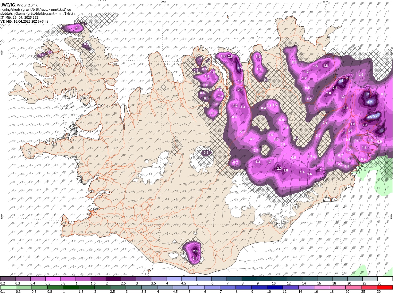393x294 pixels.
Task: Click the '2.9' precipitation value on the map
Action: point(348,78)
